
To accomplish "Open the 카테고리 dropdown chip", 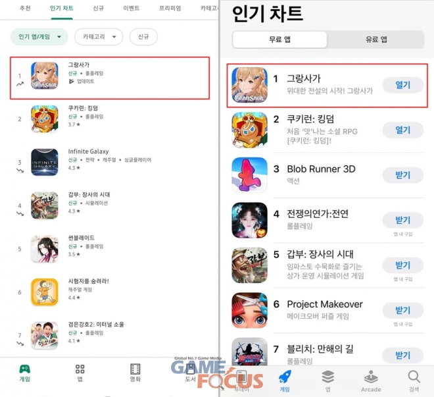I will click(99, 37).
